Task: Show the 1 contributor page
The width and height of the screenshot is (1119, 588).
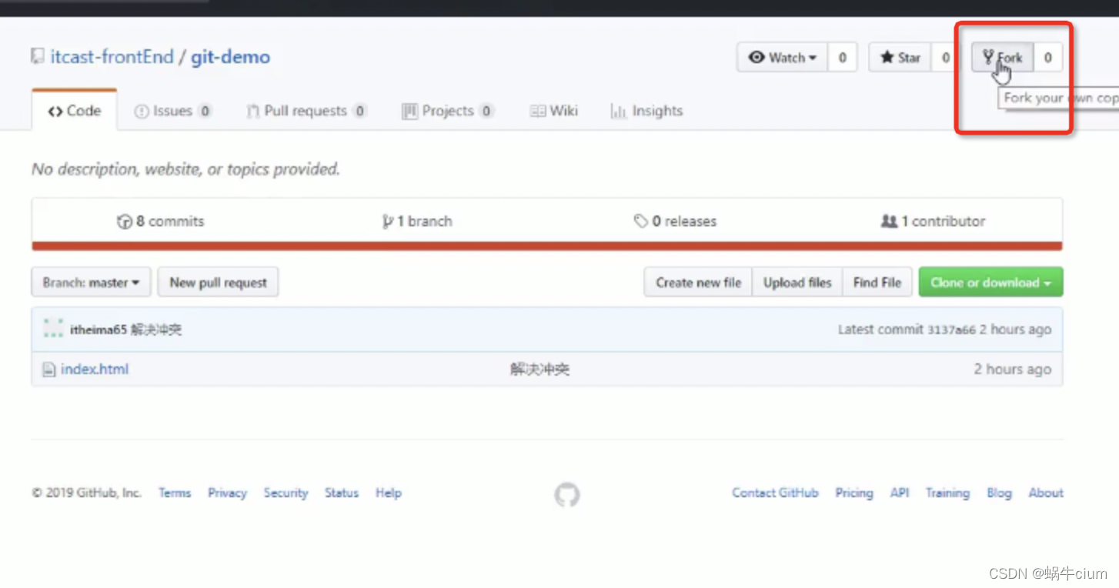Action: [x=933, y=222]
